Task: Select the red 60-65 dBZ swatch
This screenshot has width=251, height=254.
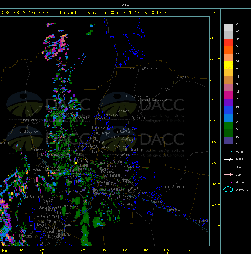Action: pyautogui.click(x=228, y=43)
